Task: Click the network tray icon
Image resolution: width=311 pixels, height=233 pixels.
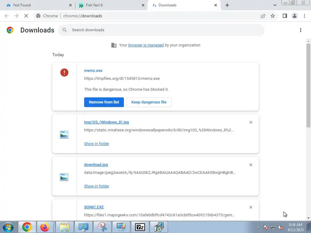Action: click(273, 228)
